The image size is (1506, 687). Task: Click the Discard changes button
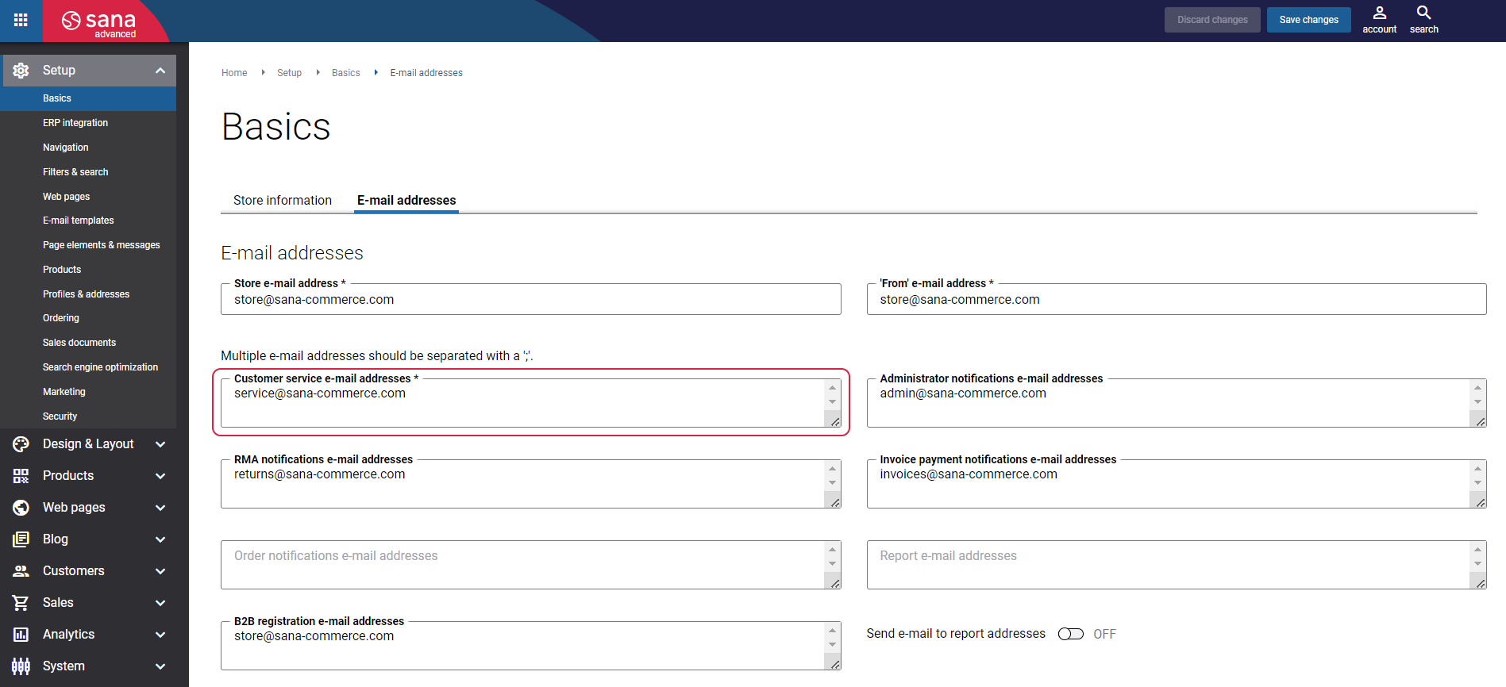tap(1212, 20)
